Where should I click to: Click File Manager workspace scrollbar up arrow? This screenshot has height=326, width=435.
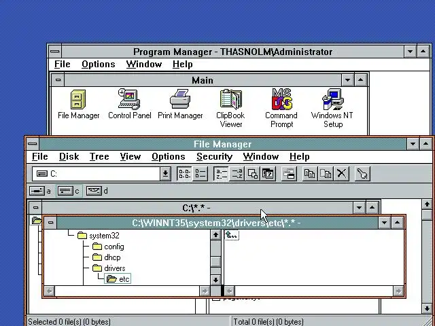[427, 204]
